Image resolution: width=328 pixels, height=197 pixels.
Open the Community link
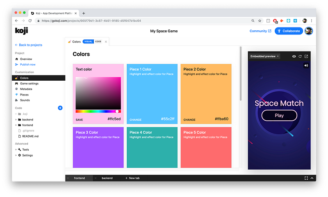260,31
